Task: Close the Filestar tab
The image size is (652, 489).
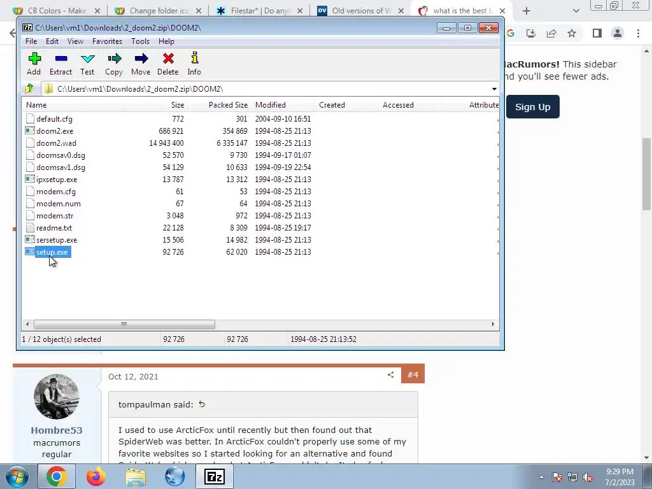Action: click(x=300, y=11)
